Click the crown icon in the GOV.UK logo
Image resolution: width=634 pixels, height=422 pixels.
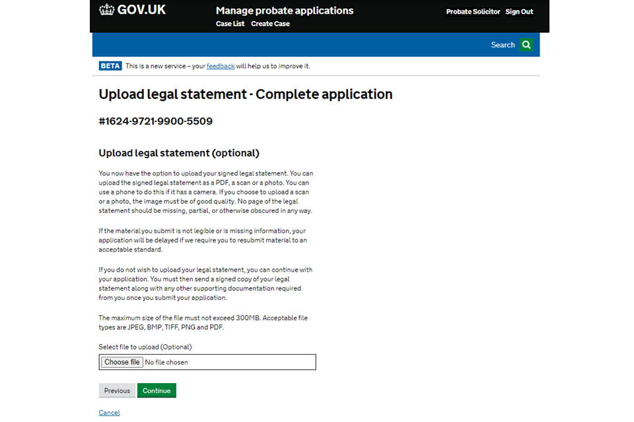[106, 10]
